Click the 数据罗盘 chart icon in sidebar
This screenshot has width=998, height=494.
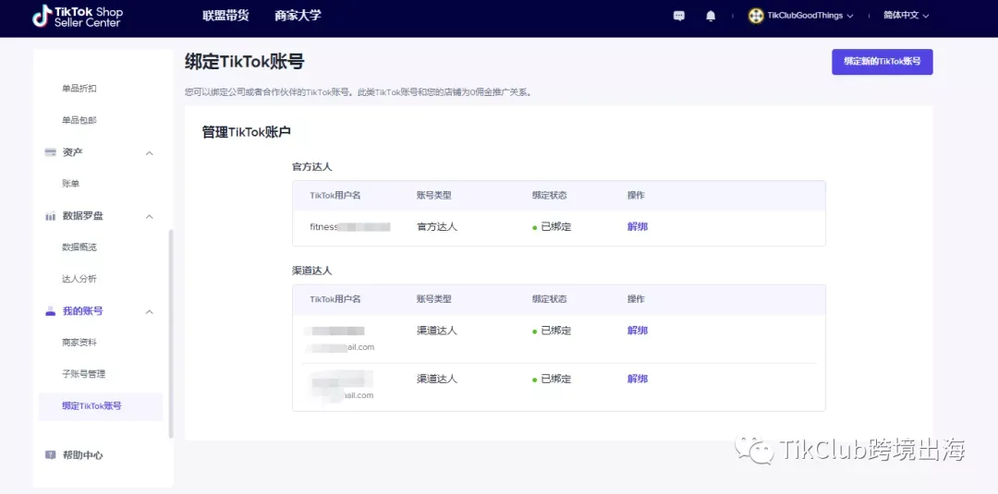[x=50, y=216]
